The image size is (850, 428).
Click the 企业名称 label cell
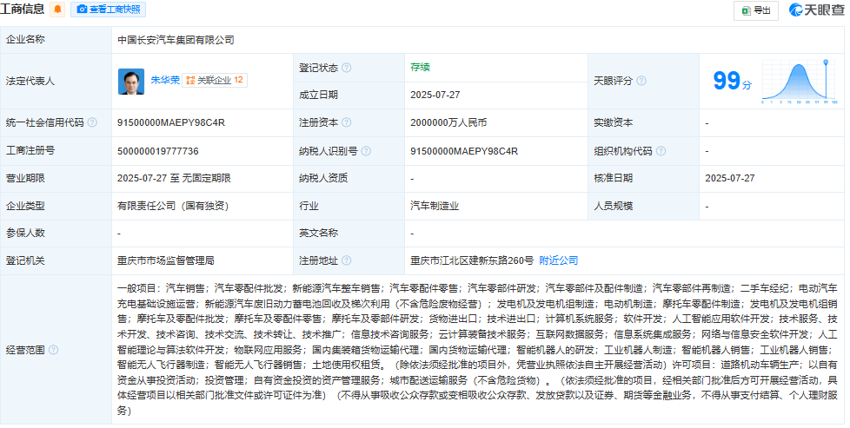56,40
